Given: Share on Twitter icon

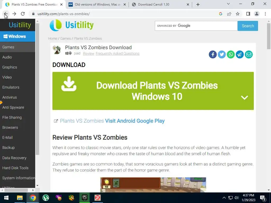Looking at the screenshot, I should click(222, 54).
